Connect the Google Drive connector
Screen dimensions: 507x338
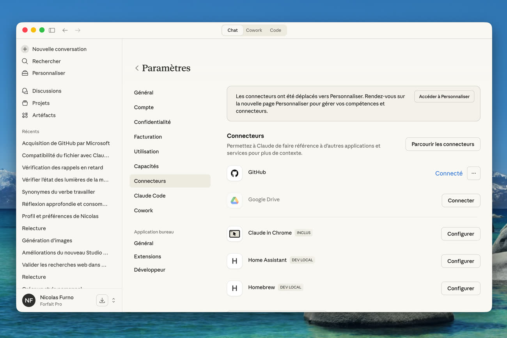pyautogui.click(x=461, y=201)
